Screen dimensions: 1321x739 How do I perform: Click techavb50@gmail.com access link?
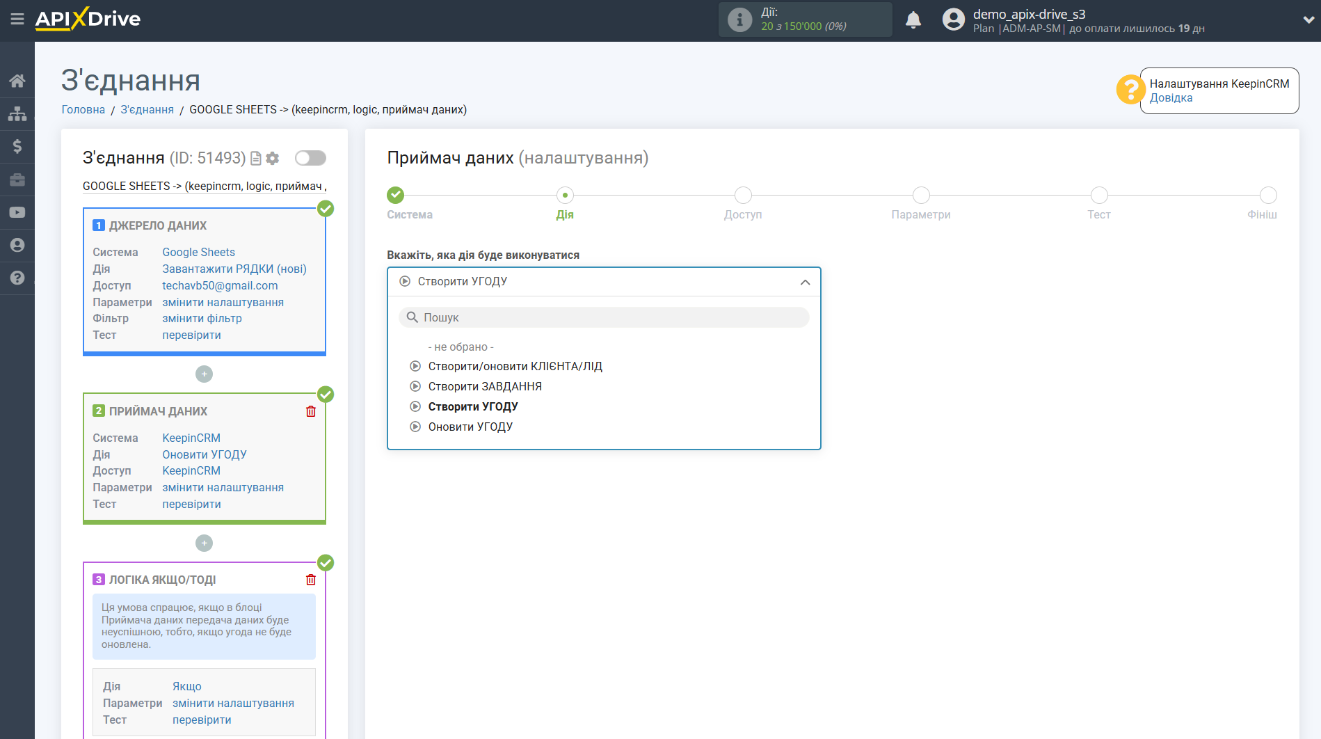[x=220, y=285]
